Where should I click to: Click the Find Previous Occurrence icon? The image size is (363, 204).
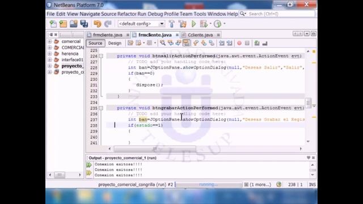click(x=171, y=43)
